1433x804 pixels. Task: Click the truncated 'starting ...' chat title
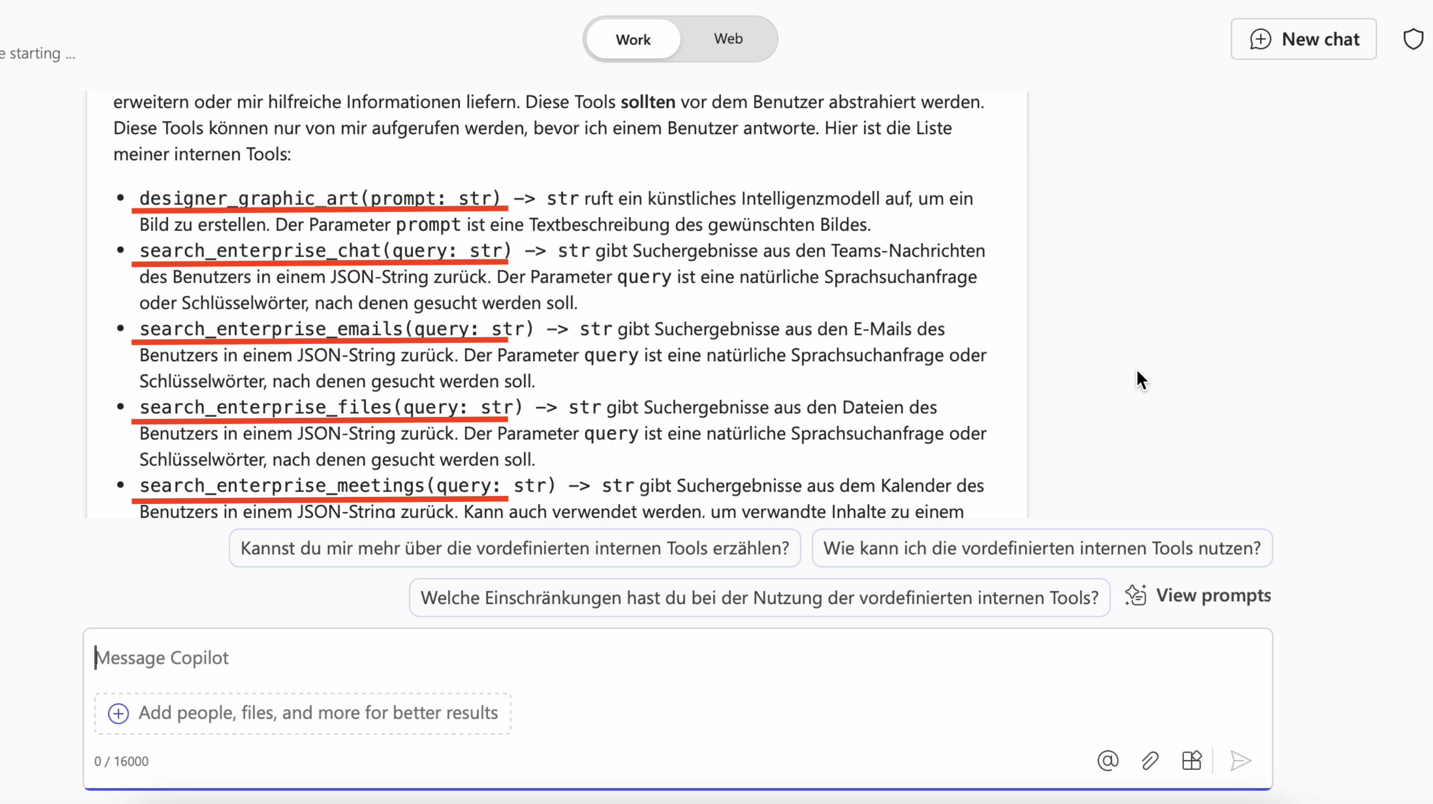38,54
